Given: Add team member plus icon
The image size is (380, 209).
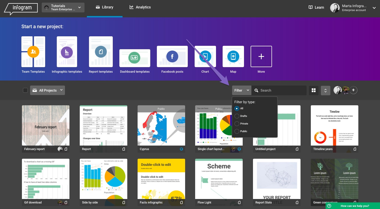Looking at the screenshot, I should pyautogui.click(x=353, y=90).
